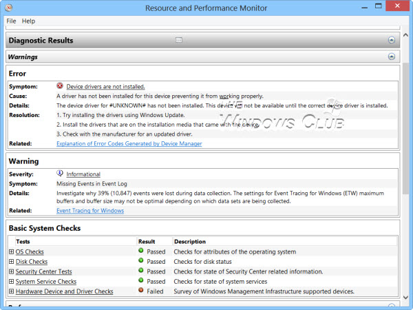The width and height of the screenshot is (413, 310).
Task: Click the vertical scrollbar thumb
Action: 405,129
